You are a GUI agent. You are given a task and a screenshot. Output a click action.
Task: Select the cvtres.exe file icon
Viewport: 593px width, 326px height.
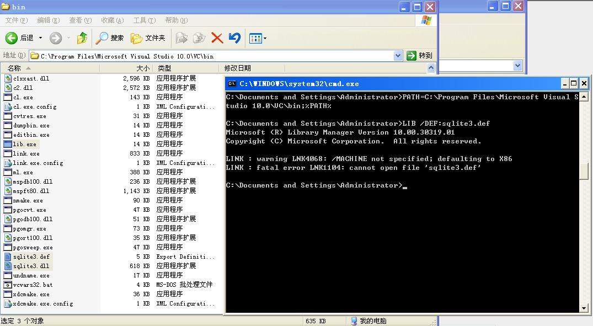click(8, 116)
